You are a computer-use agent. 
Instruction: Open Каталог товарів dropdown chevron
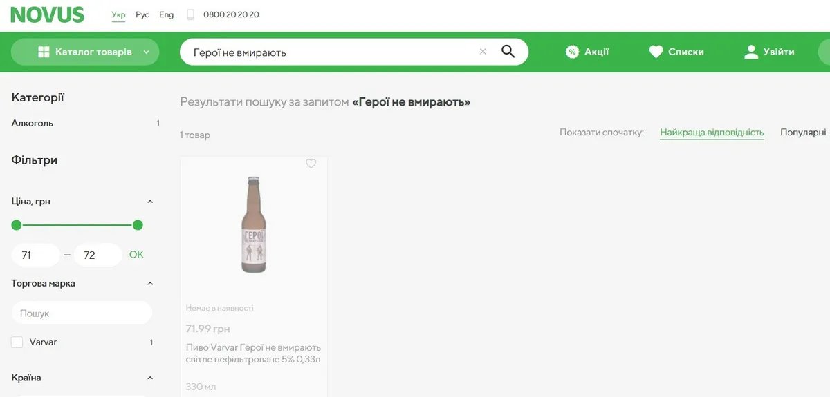coord(146,52)
